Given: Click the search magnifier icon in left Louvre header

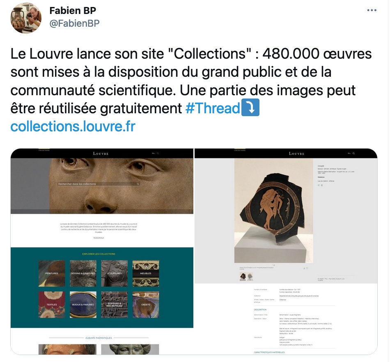Looking at the screenshot, I should click(158, 154).
